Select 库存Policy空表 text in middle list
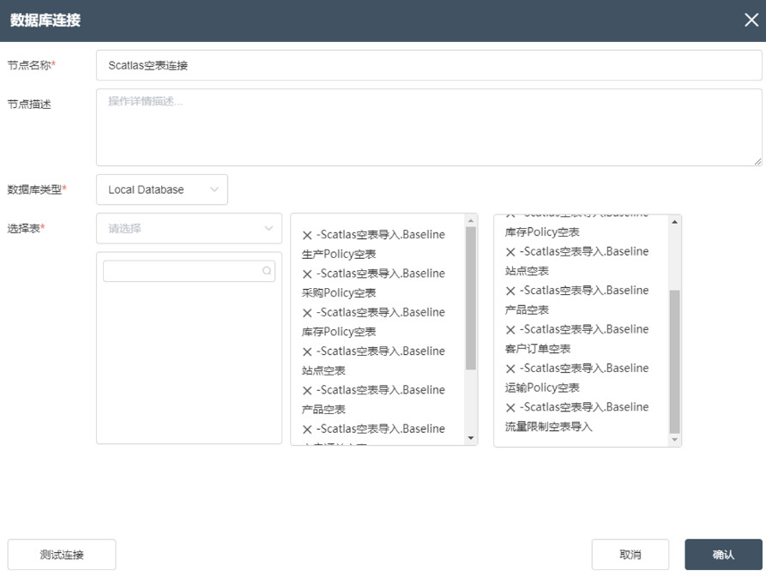 (339, 332)
